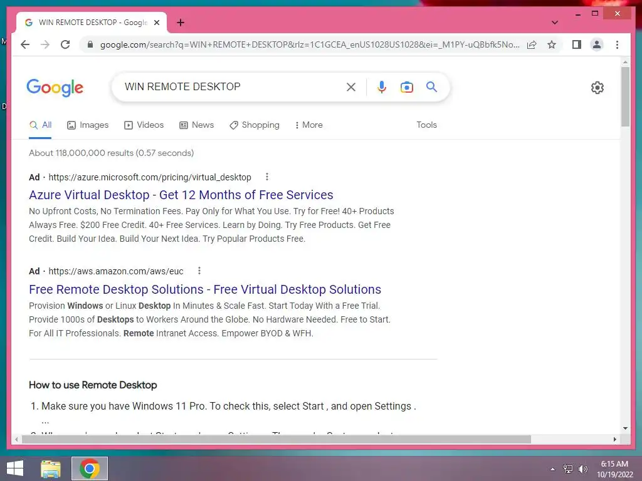Search by voice microphone icon
Viewport: 642px width, 481px height.
click(x=382, y=86)
